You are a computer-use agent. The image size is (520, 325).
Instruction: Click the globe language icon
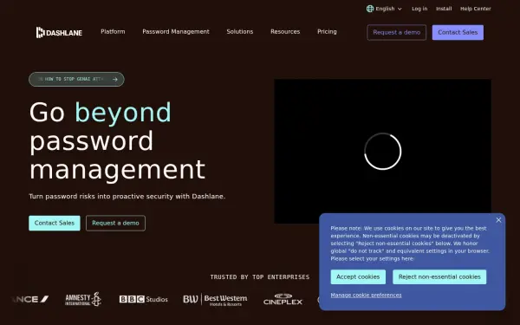[370, 9]
